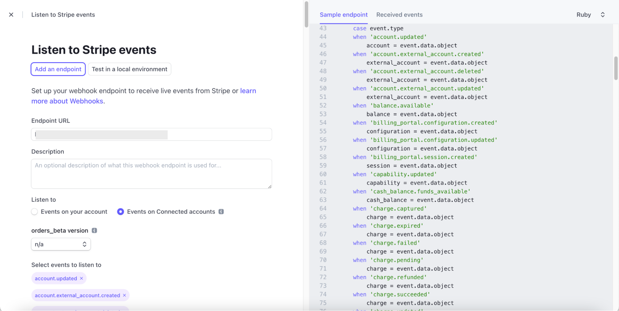619x311 pixels.
Task: Remove the account.external_account.created event tag
Action: 124,295
